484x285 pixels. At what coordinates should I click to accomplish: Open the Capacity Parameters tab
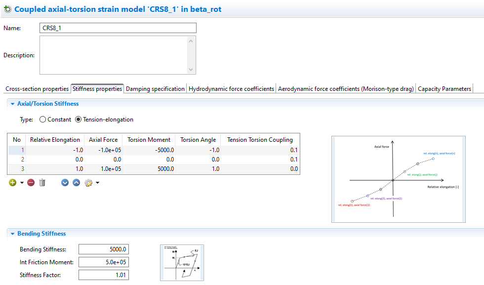[445, 88]
